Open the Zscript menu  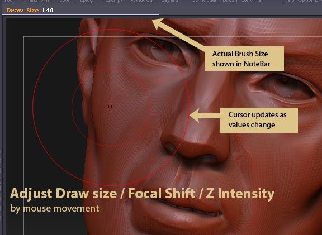click(114, 1)
